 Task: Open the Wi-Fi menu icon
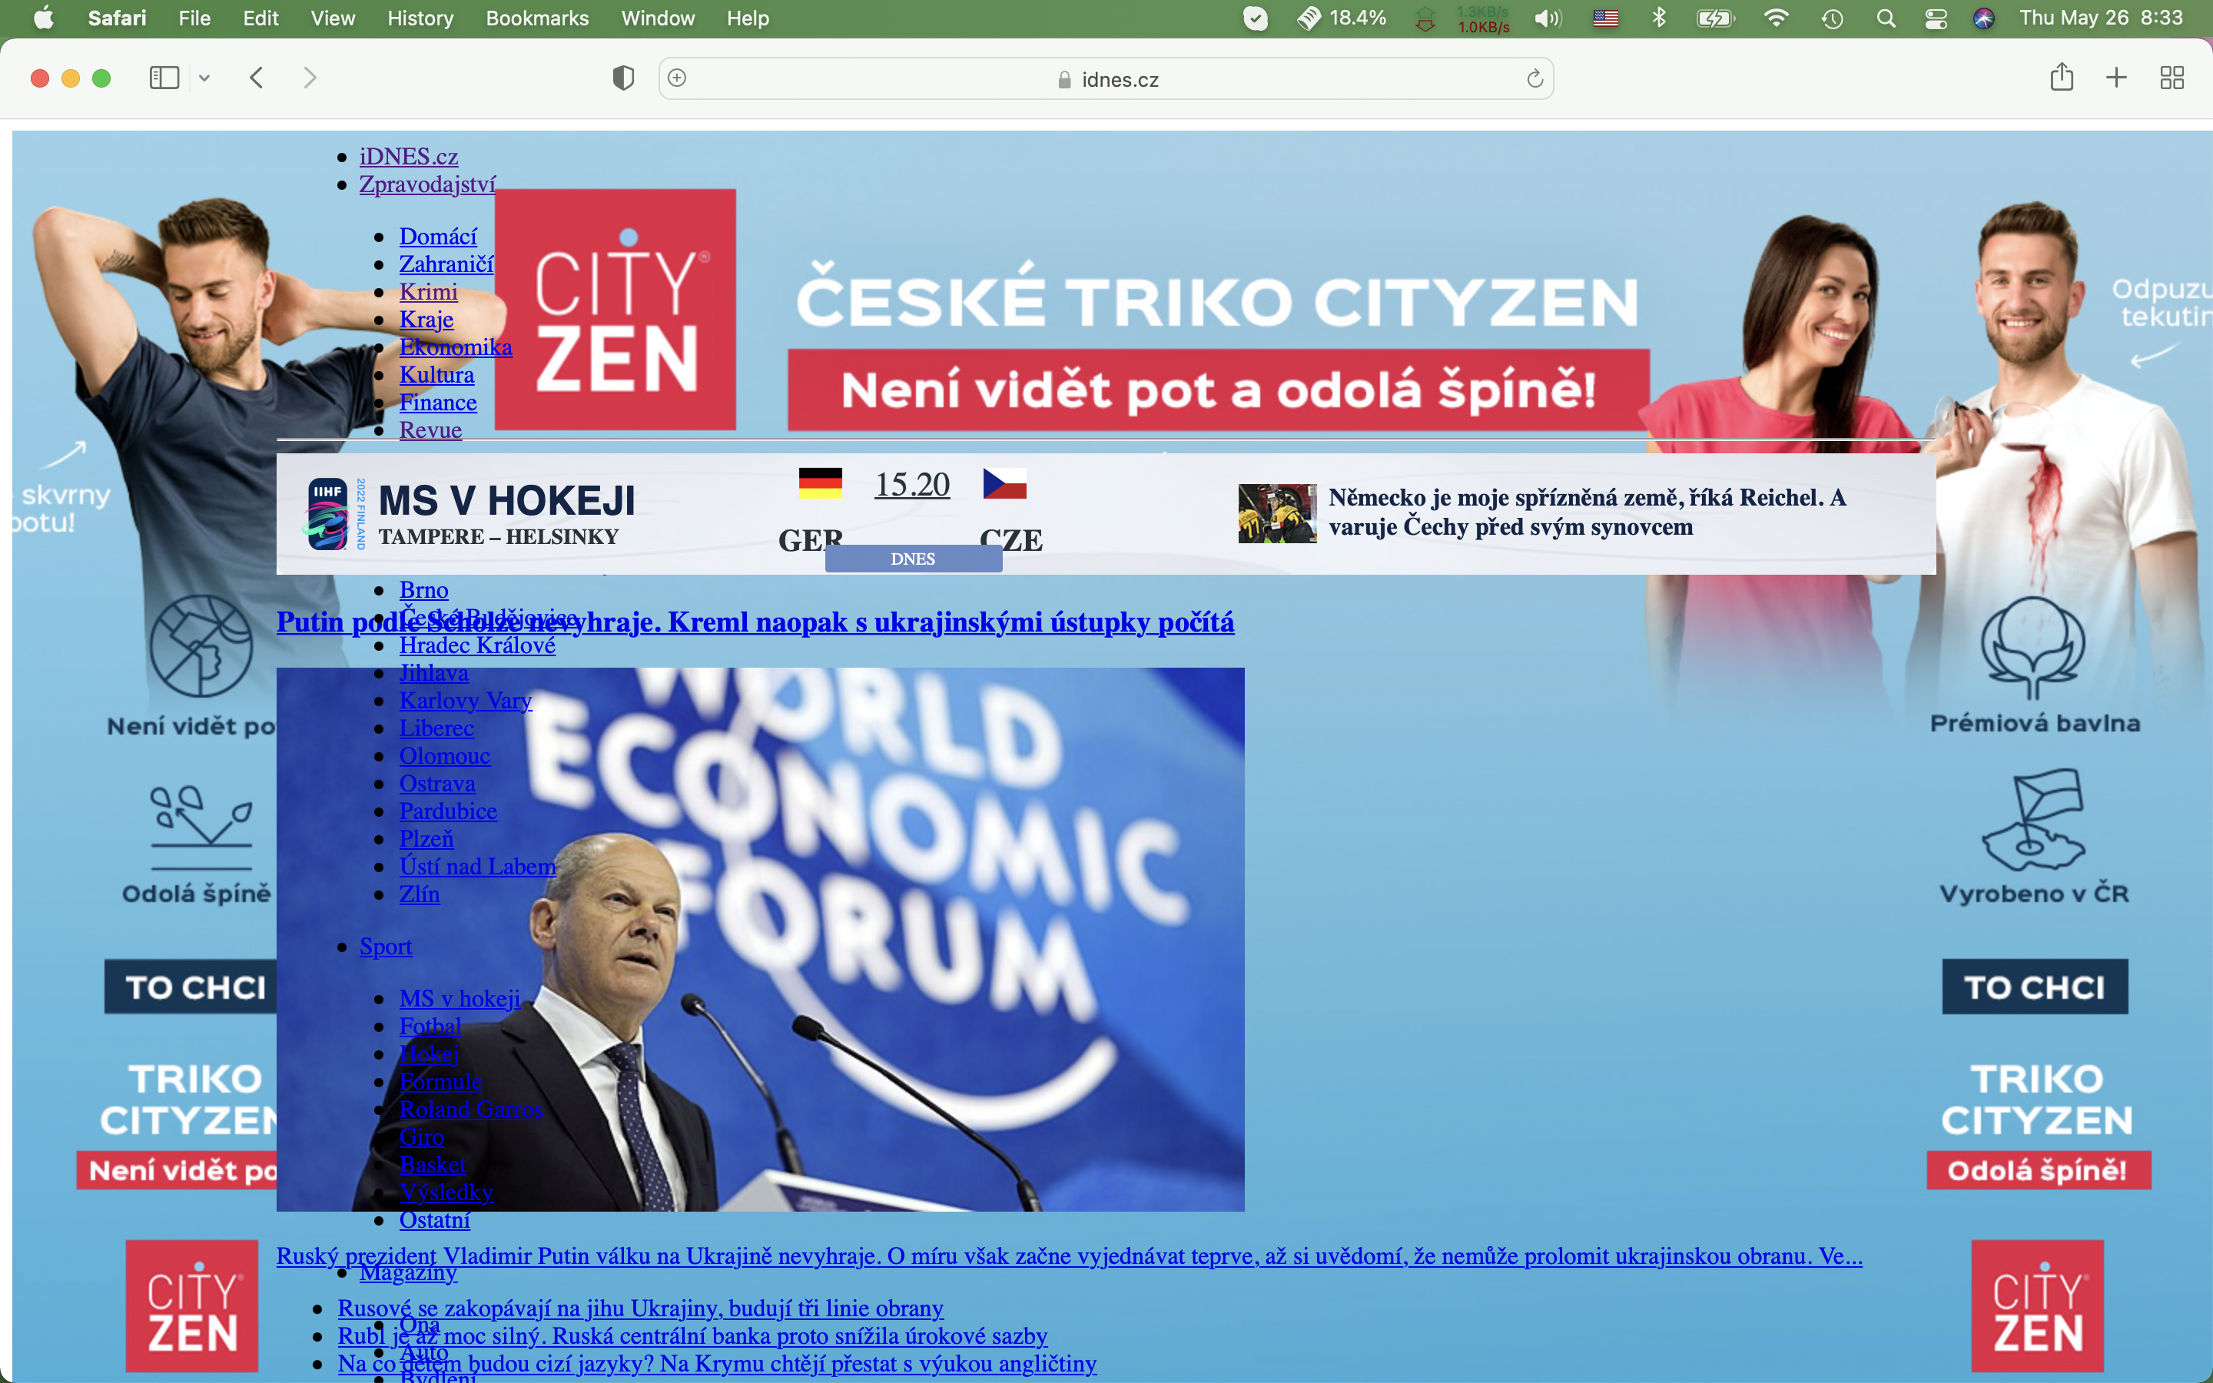1775,18
